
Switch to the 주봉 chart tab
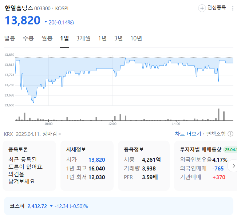pos(28,38)
